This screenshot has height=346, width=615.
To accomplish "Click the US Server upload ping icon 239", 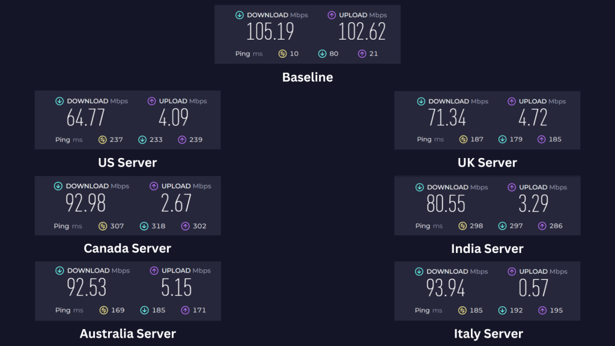I will (x=182, y=139).
